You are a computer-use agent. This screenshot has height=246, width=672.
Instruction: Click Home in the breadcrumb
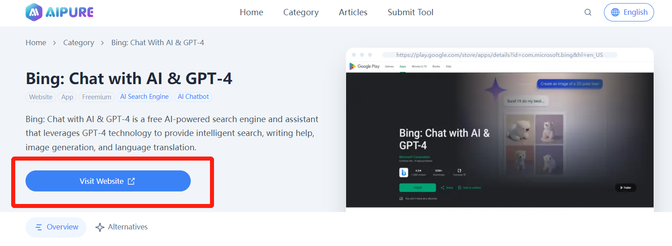[x=36, y=42]
